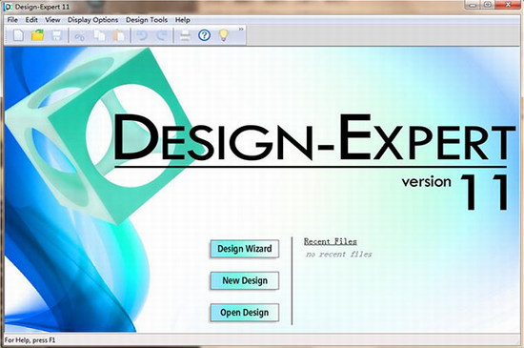
Task: Open the Design Tools menu
Action: [x=147, y=20]
